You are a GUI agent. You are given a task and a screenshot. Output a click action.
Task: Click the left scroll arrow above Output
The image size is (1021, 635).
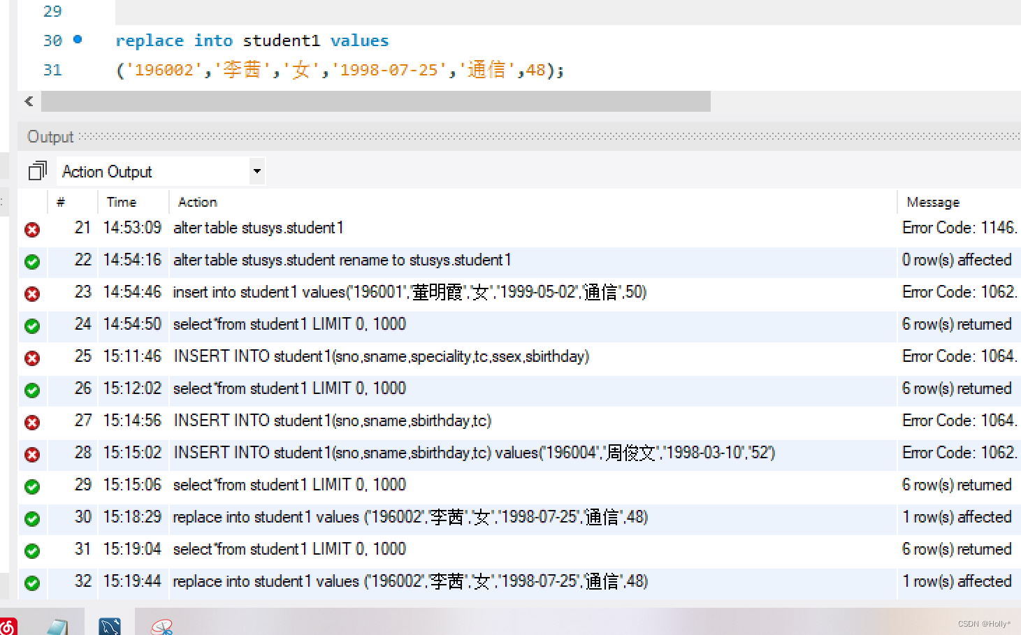(28, 101)
